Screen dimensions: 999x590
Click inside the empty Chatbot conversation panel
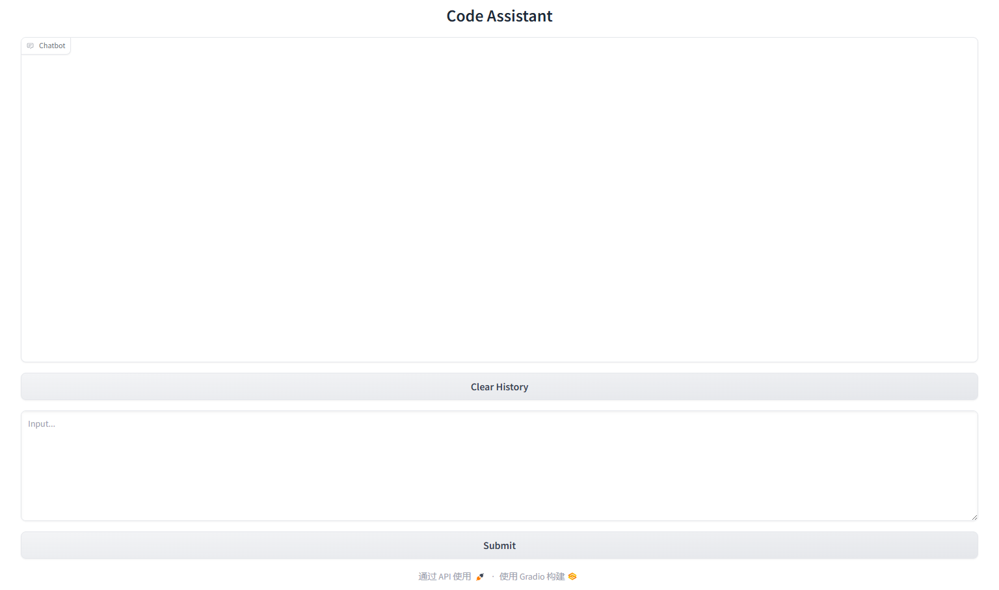tap(499, 200)
